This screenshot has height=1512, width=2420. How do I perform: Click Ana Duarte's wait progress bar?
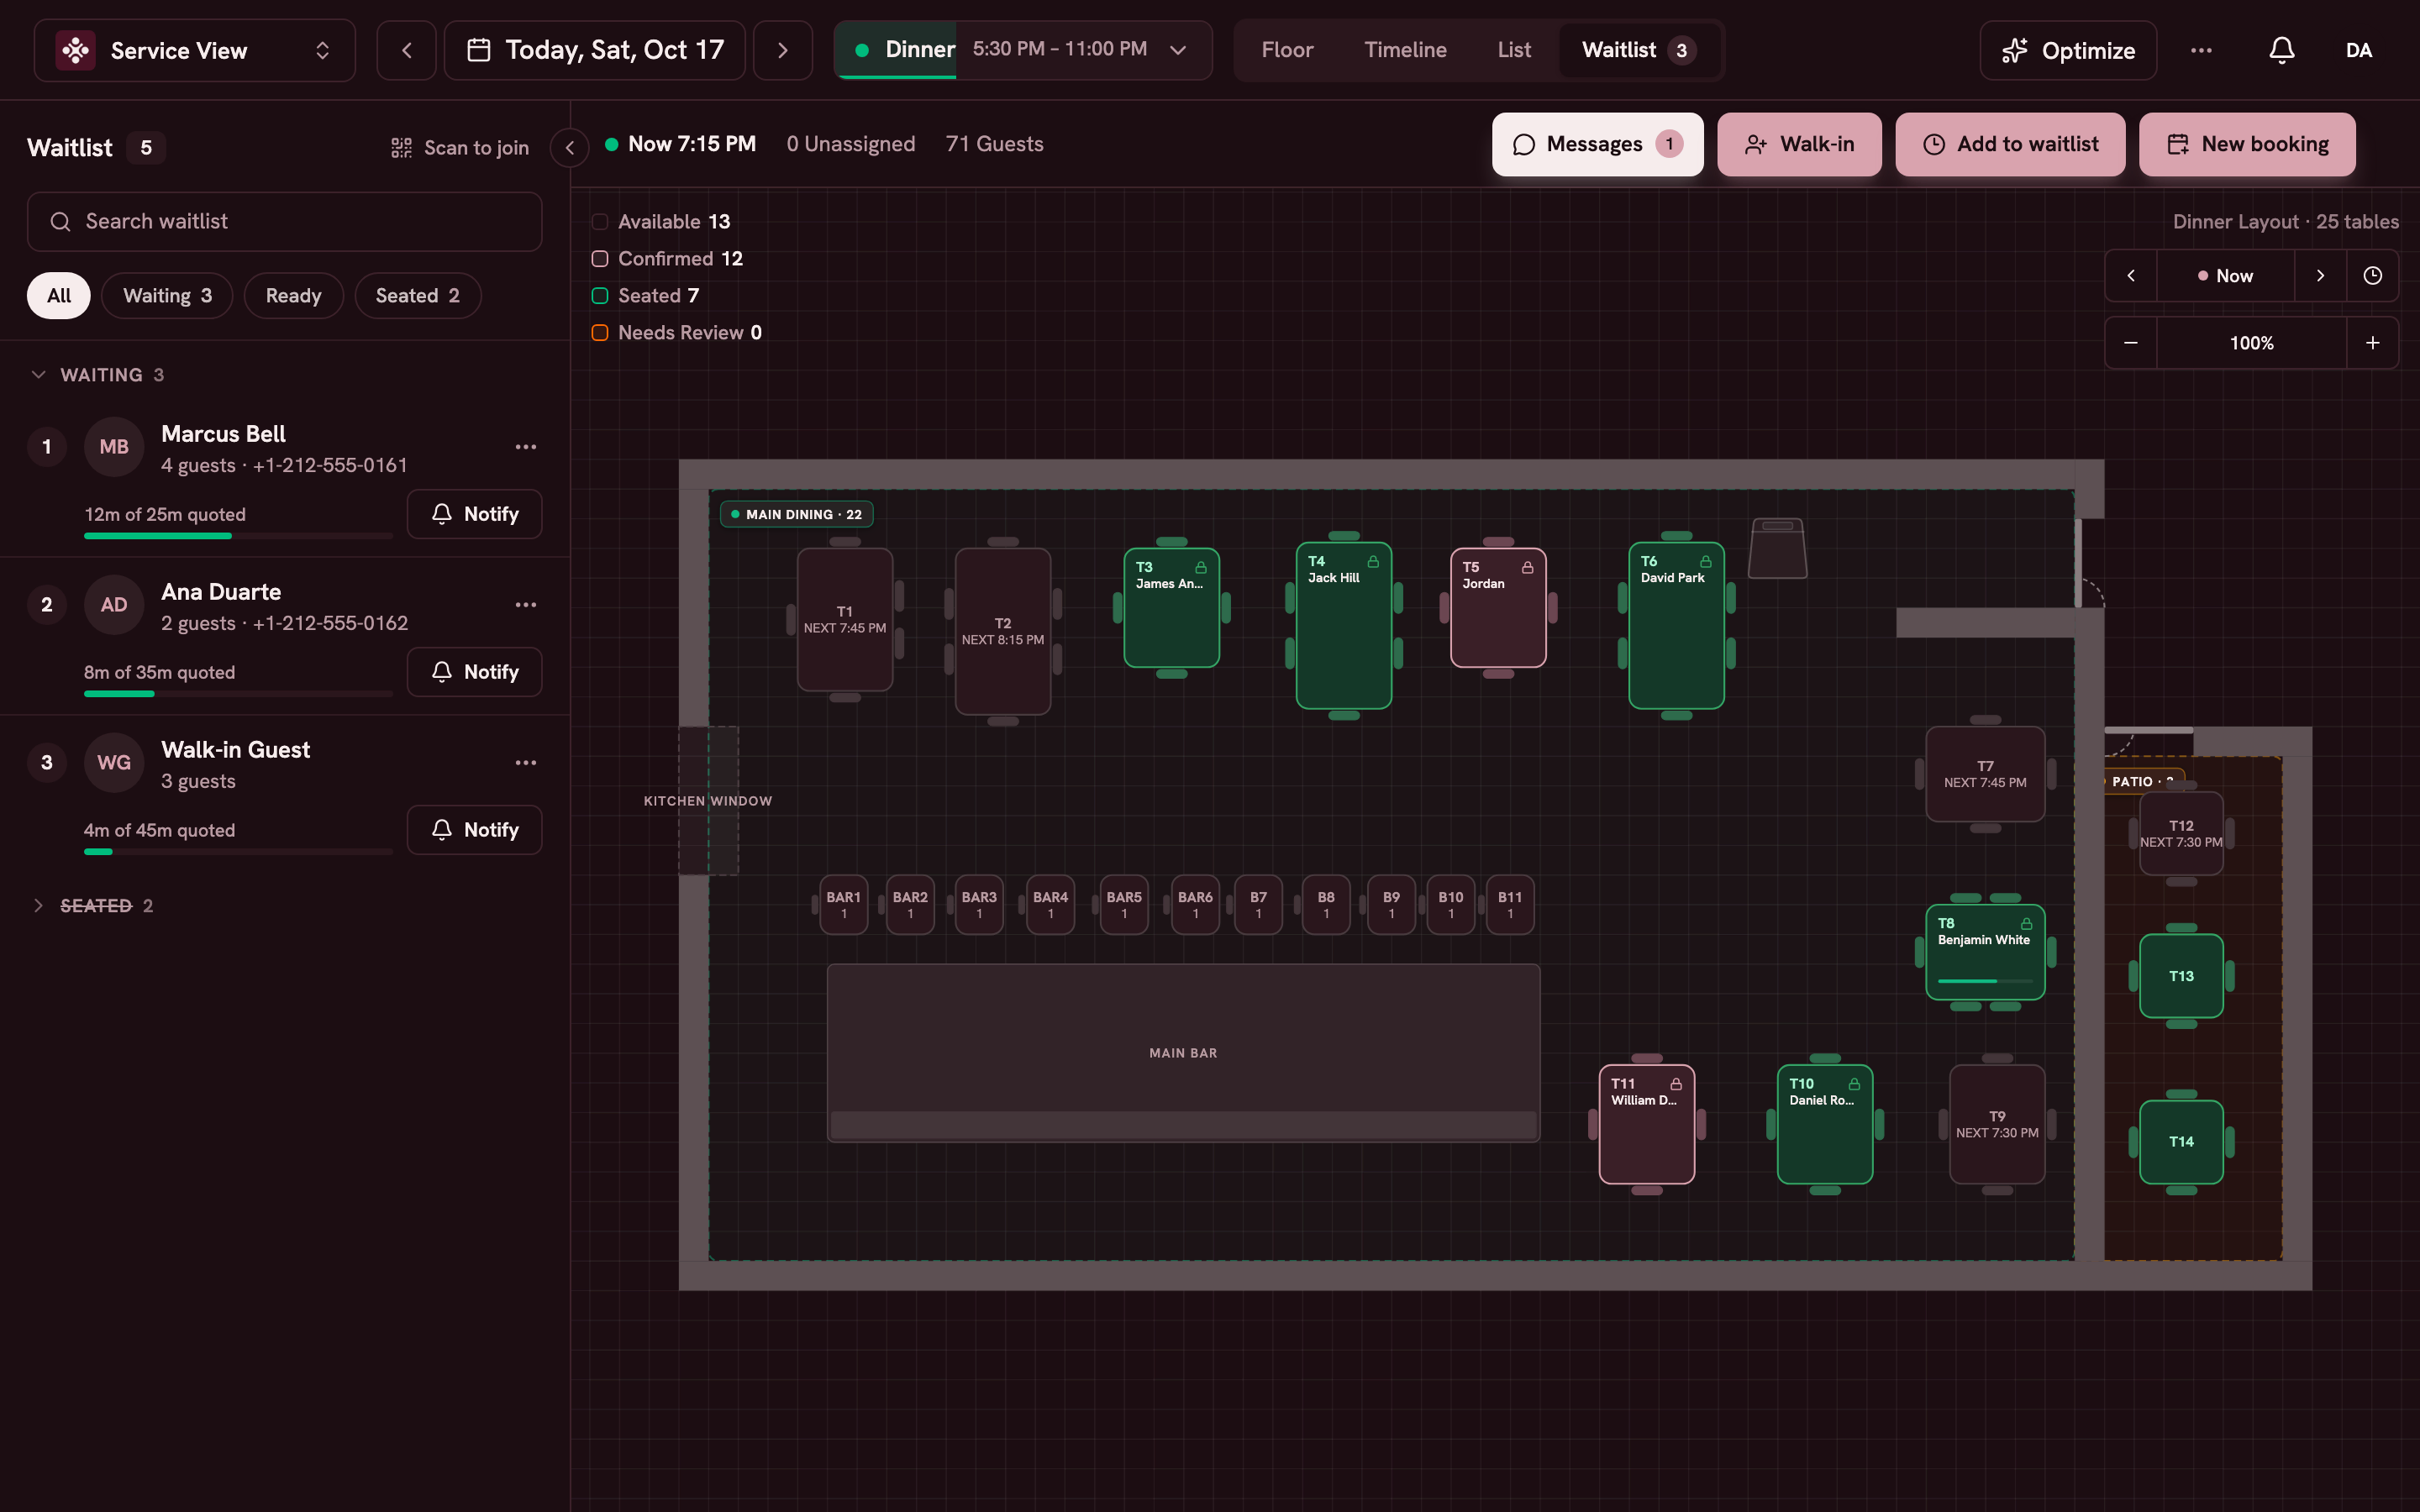pos(238,694)
